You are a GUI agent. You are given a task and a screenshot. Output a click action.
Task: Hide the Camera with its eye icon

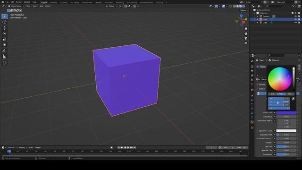tap(295, 16)
